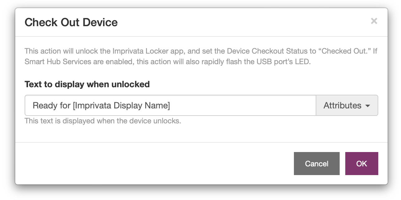
Task: Click the 'Text to display when unlocked' label
Action: [x=87, y=84]
